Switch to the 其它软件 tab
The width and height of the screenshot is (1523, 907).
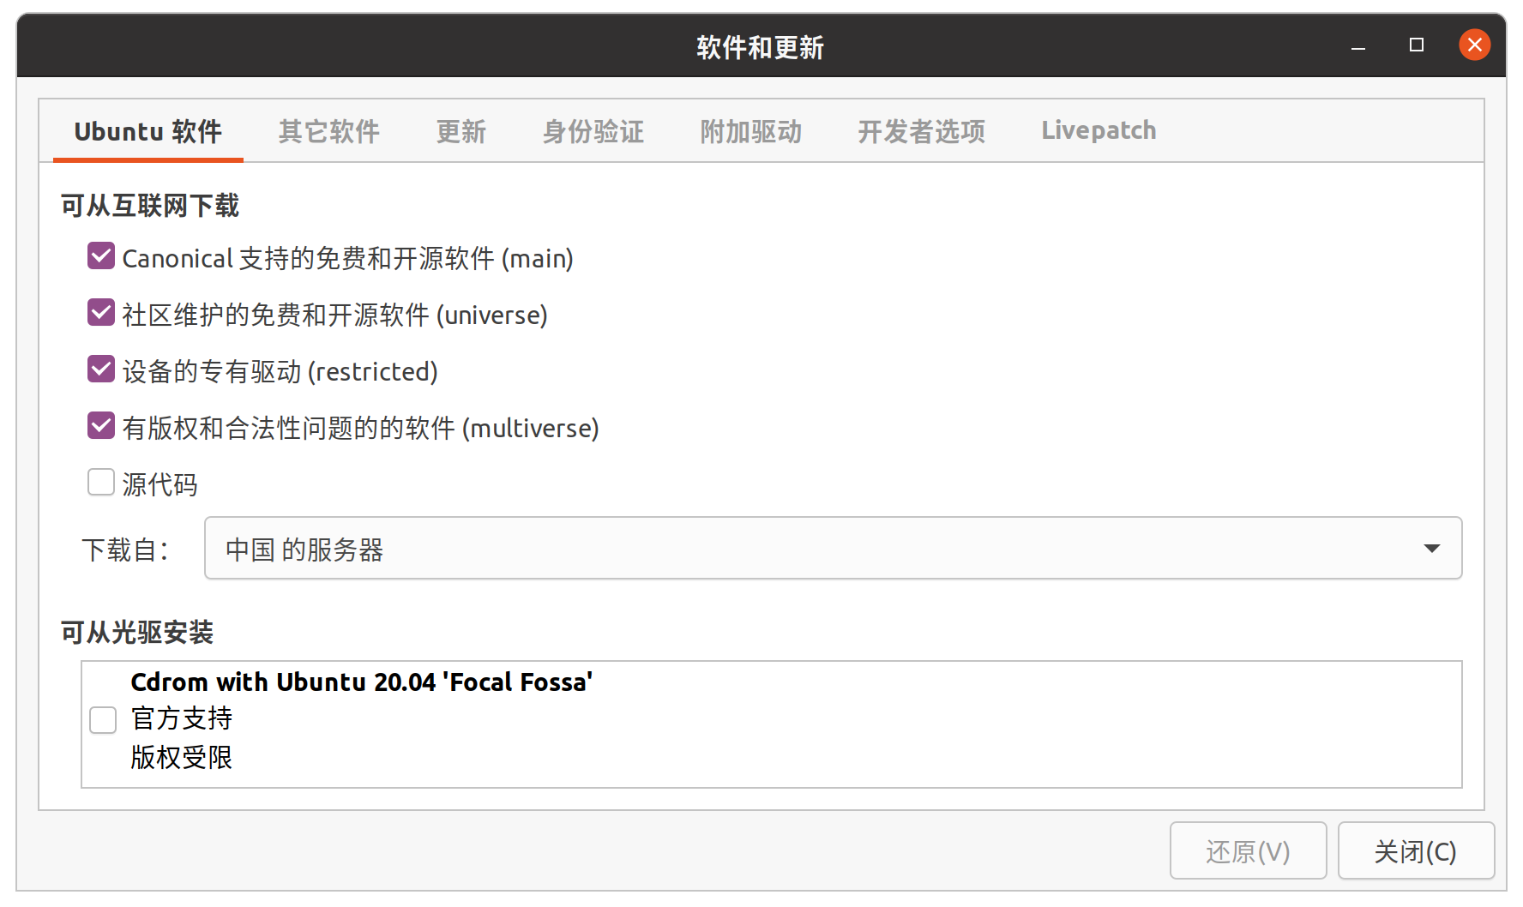click(328, 130)
